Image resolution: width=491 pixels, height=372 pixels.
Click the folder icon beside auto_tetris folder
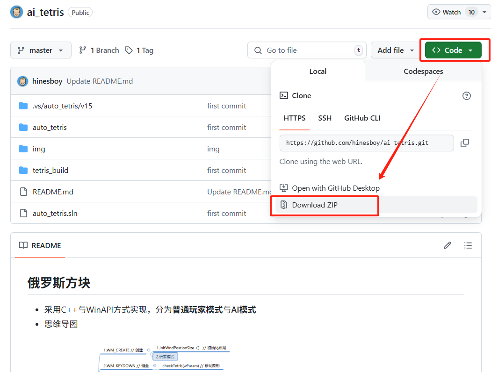pos(23,127)
